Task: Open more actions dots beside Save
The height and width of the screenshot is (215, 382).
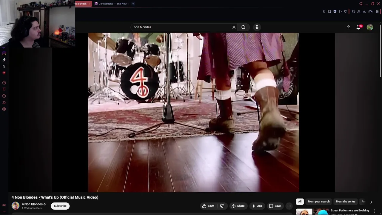Action: (x=289, y=206)
